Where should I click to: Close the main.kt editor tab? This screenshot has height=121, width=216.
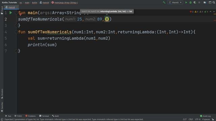[x=17, y=7]
